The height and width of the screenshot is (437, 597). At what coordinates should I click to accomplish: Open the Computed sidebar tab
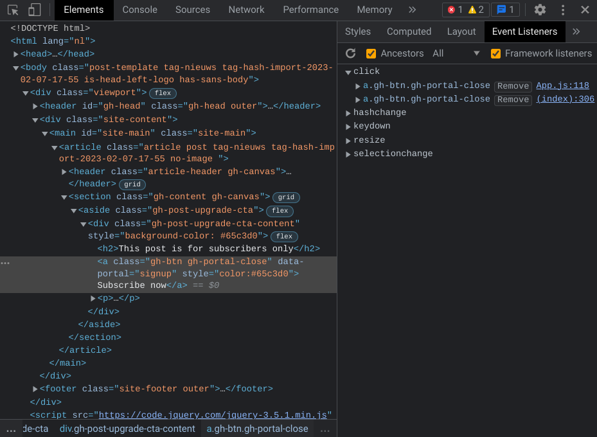[x=409, y=31]
